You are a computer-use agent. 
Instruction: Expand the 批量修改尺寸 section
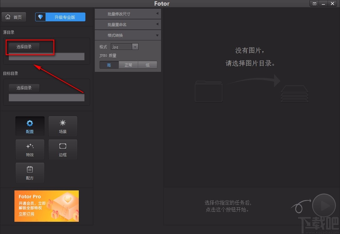(127, 13)
